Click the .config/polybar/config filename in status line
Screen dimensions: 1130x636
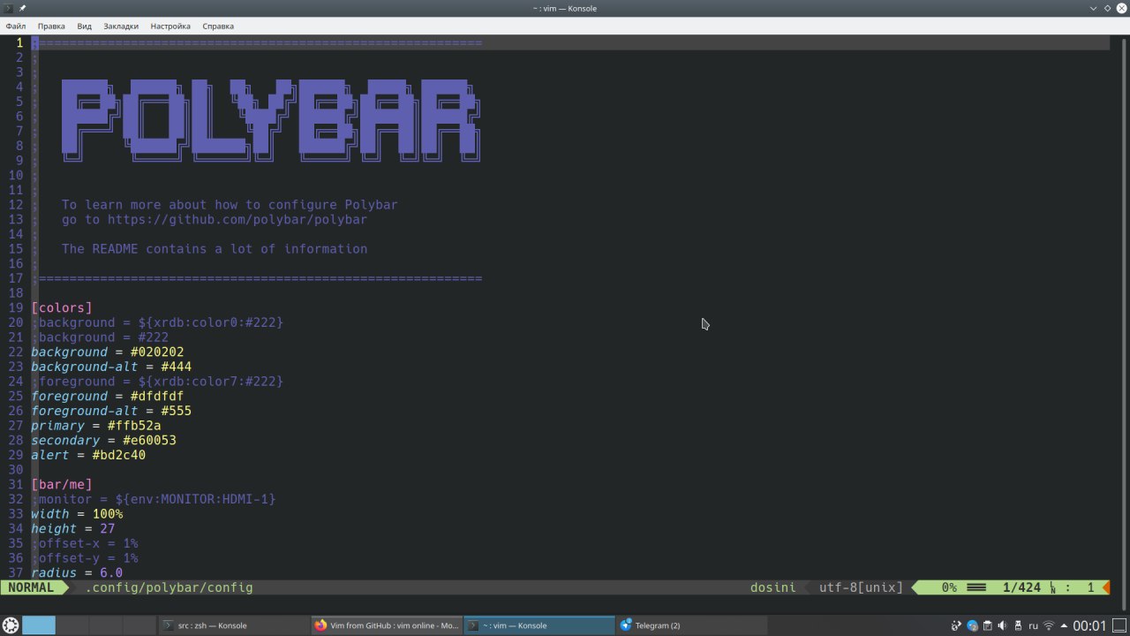pos(169,587)
